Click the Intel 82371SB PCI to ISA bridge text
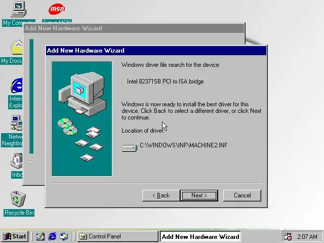This screenshot has height=243, width=324. pyautogui.click(x=166, y=82)
